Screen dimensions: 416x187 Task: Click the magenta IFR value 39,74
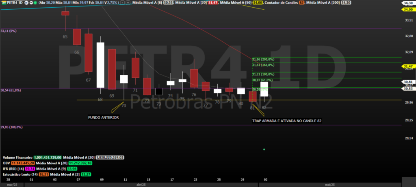(x=29, y=169)
